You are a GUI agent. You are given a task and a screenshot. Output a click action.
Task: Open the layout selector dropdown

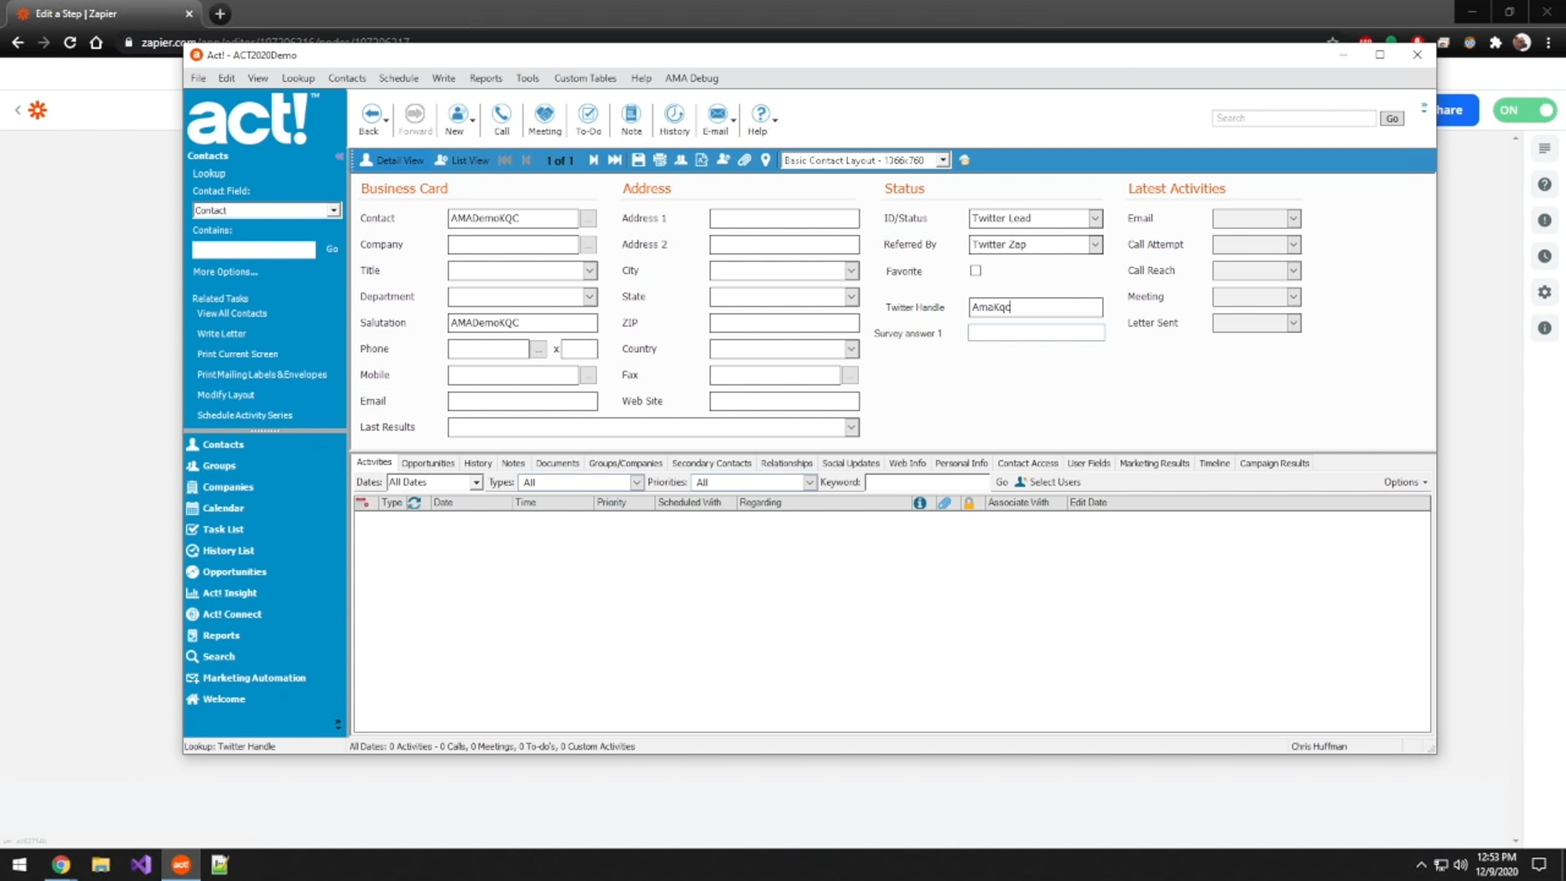(x=942, y=160)
